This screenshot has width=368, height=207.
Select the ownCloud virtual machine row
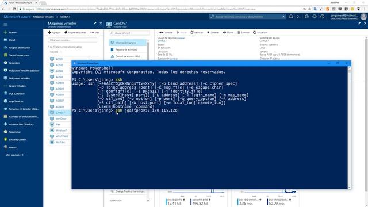[60, 118]
